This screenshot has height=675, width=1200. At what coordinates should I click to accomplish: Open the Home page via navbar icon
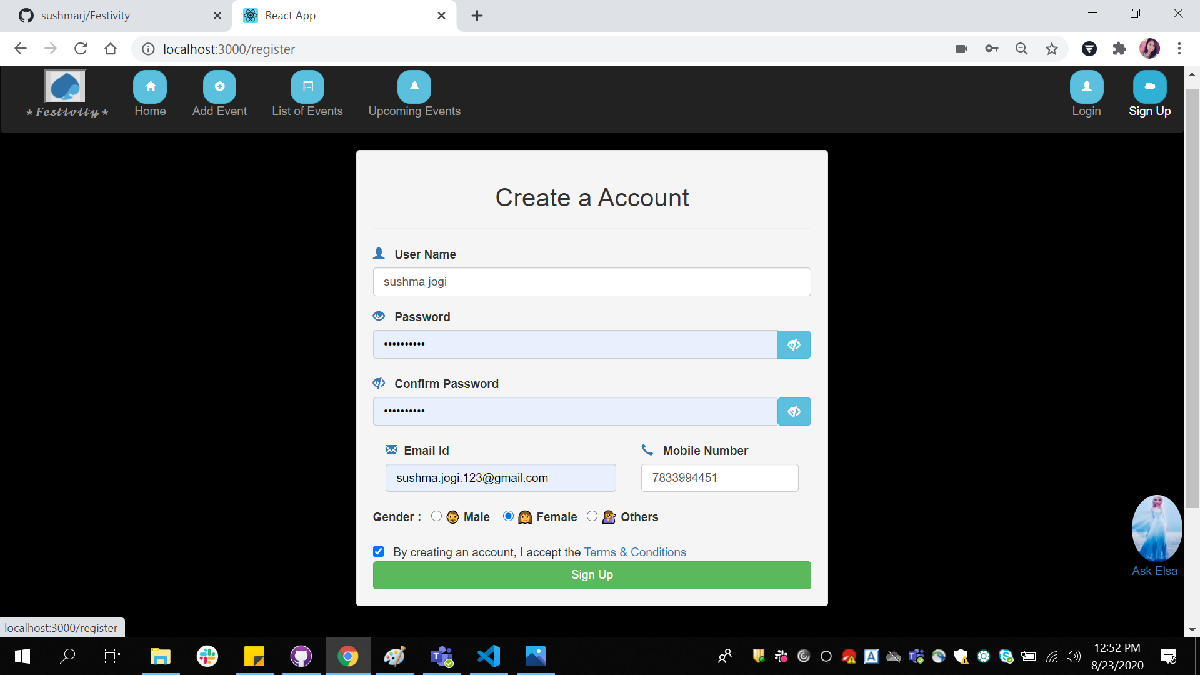pos(149,86)
